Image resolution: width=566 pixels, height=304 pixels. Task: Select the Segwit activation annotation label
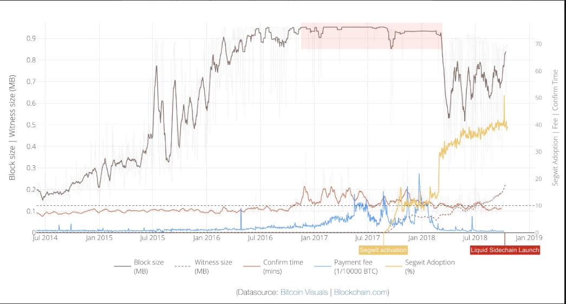coord(383,250)
